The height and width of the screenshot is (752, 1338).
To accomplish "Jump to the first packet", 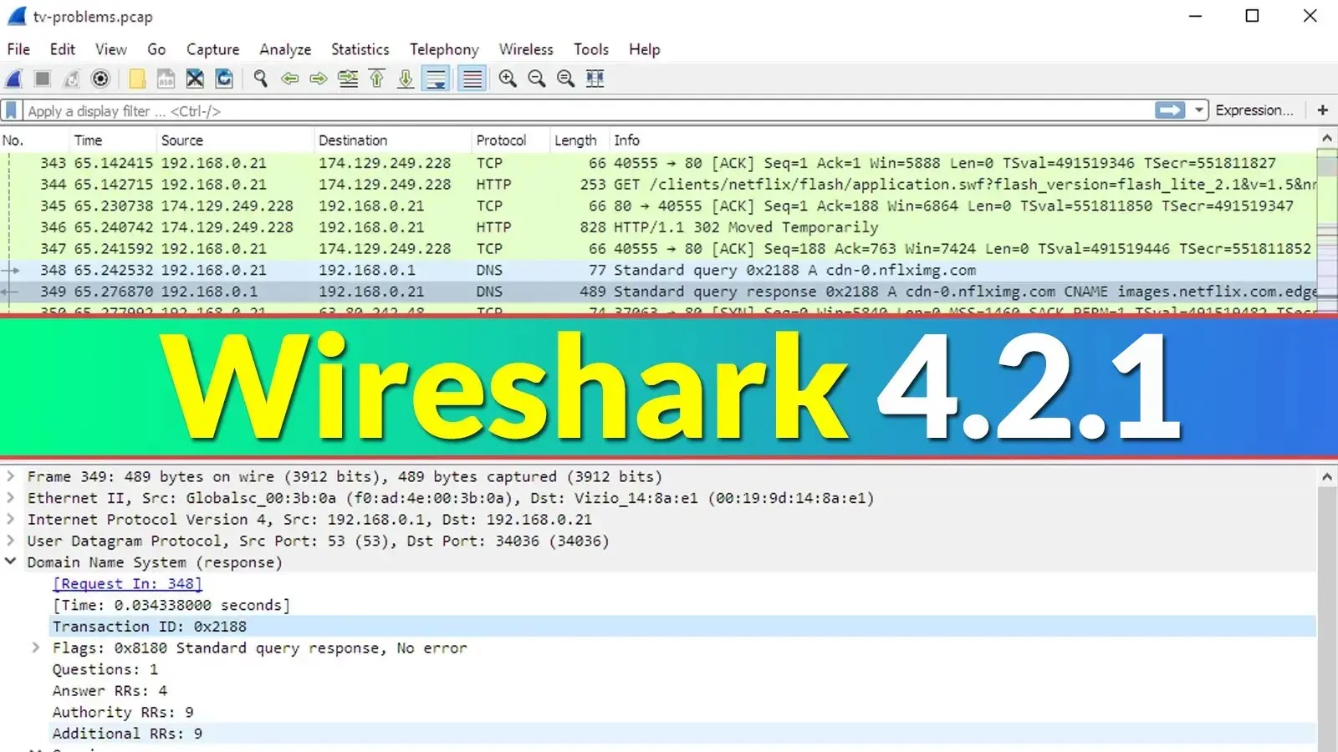I will pos(377,79).
